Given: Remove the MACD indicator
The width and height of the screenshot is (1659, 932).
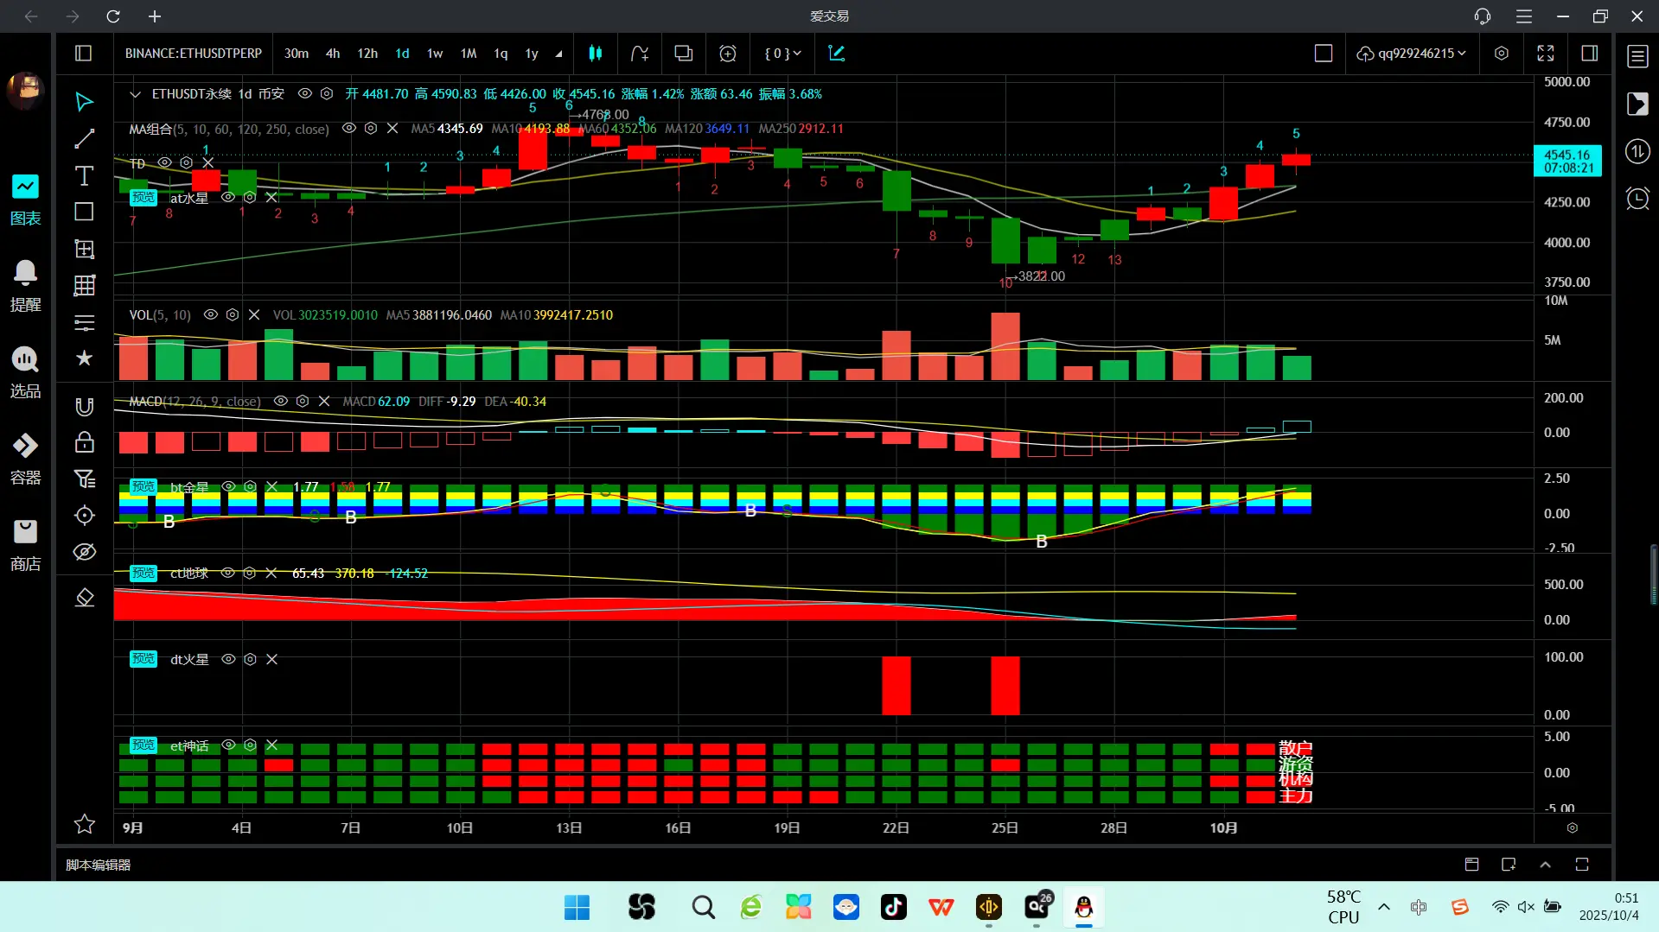Looking at the screenshot, I should [x=324, y=402].
